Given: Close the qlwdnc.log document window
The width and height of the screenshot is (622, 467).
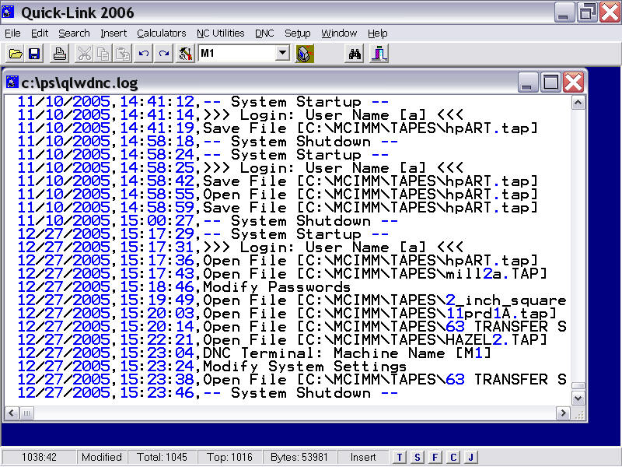Looking at the screenshot, I should click(x=574, y=83).
